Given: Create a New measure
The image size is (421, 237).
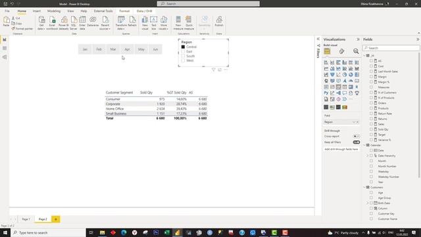Looking at the screenshot, I should 178,23.
